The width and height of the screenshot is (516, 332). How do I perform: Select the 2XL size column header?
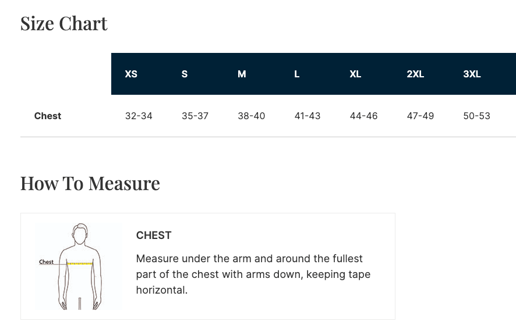tap(415, 74)
